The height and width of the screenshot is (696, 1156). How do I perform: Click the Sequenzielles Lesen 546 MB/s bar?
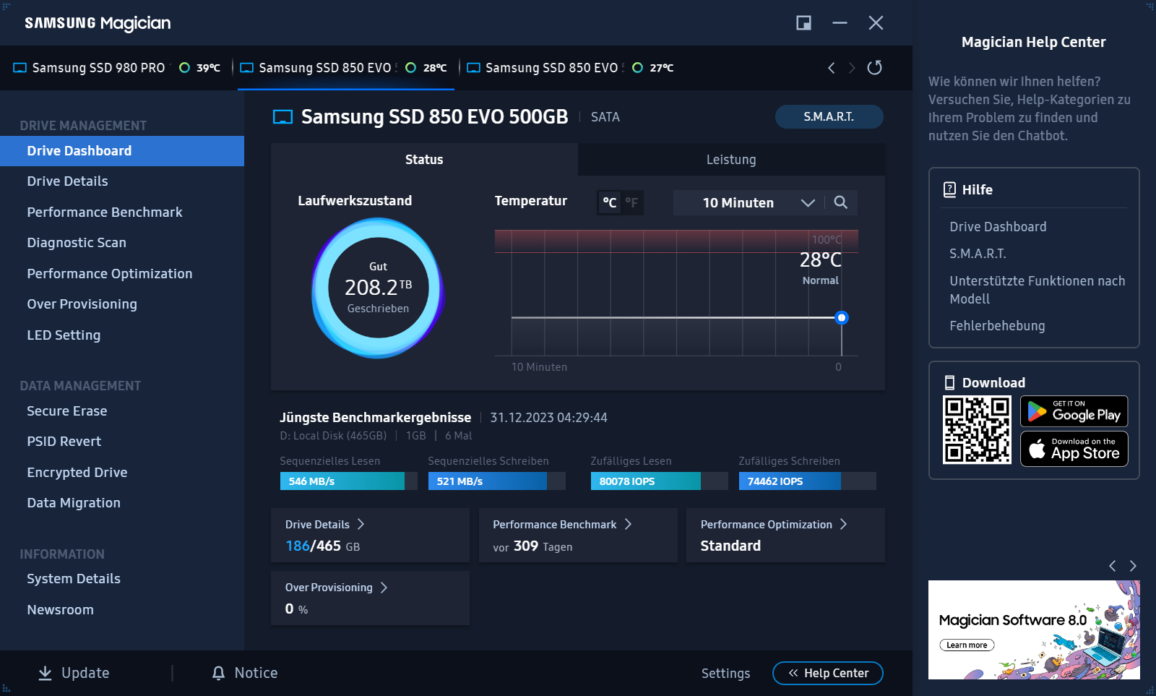point(348,481)
